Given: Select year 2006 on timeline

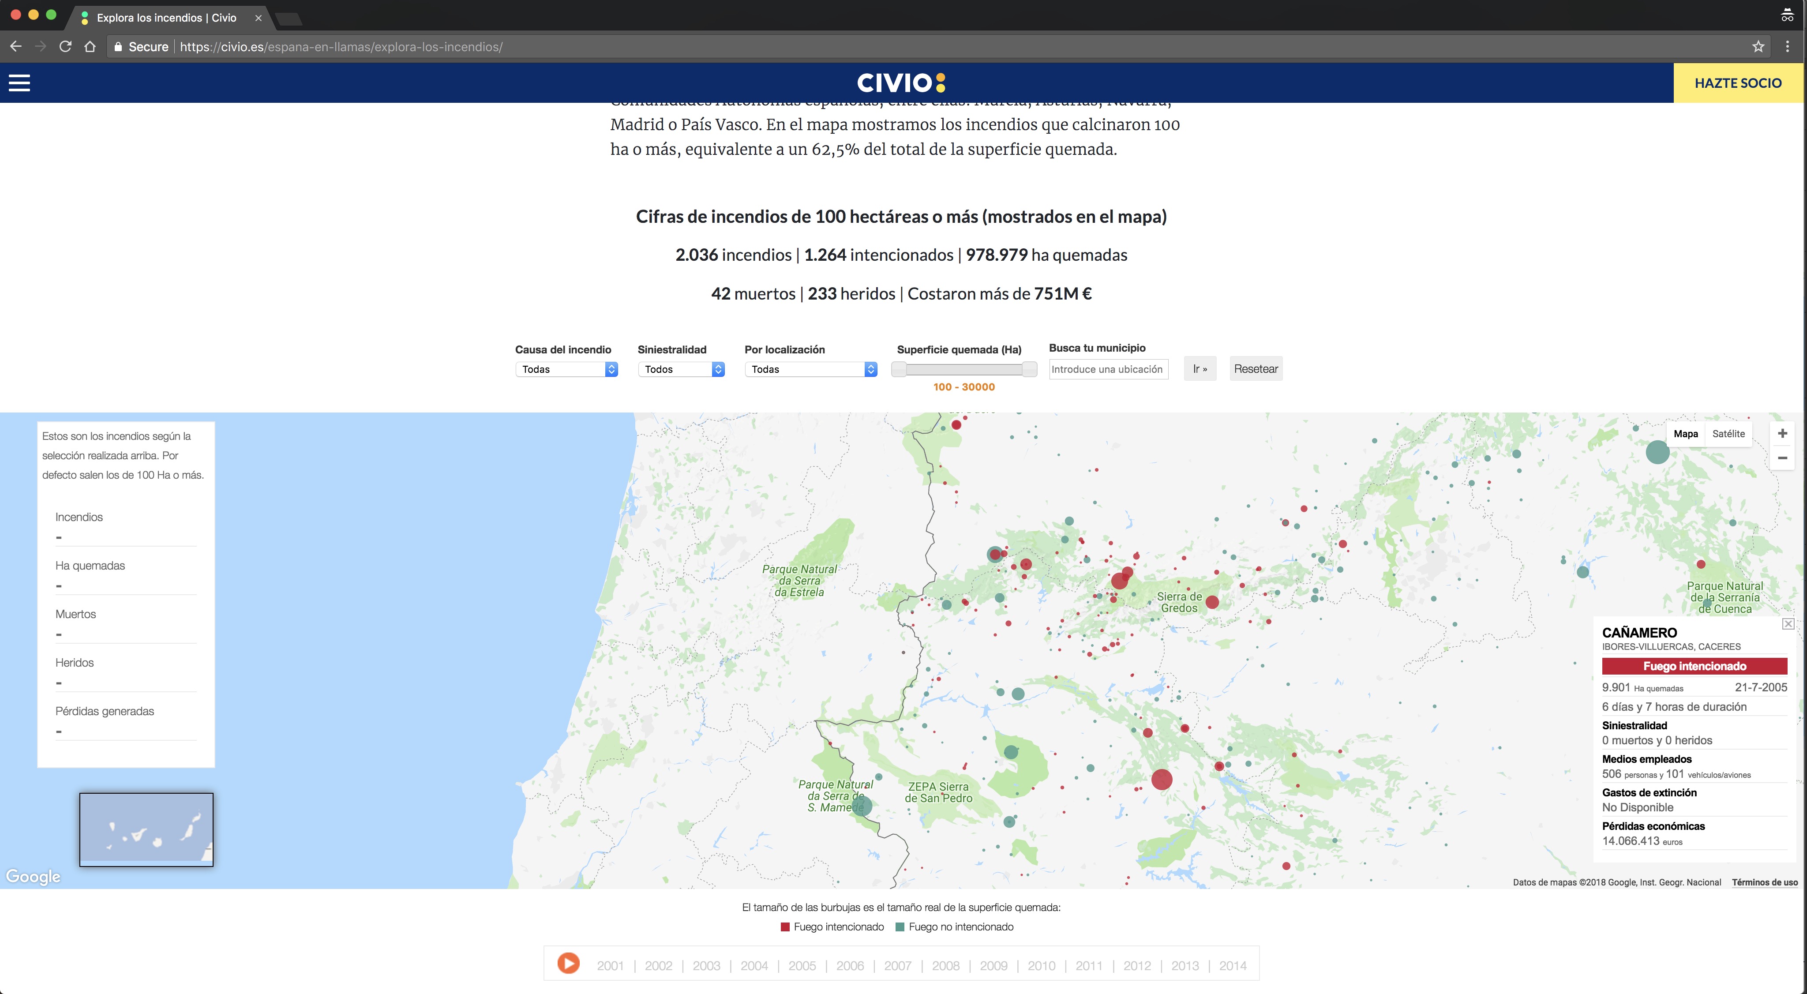Looking at the screenshot, I should click(x=850, y=965).
